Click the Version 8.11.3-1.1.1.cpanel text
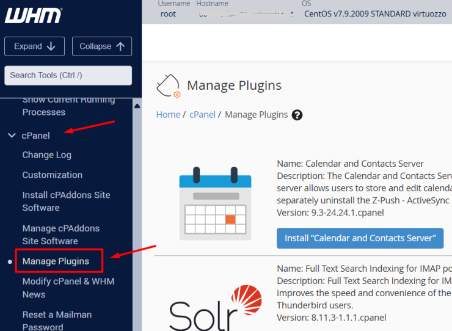The width and height of the screenshot is (452, 331). [x=332, y=318]
